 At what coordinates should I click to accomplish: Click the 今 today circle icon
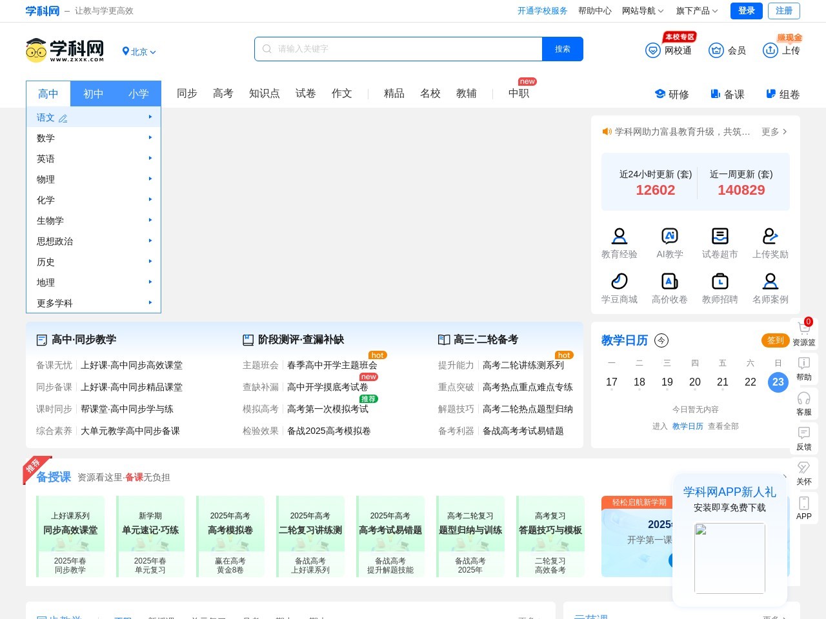pos(661,340)
